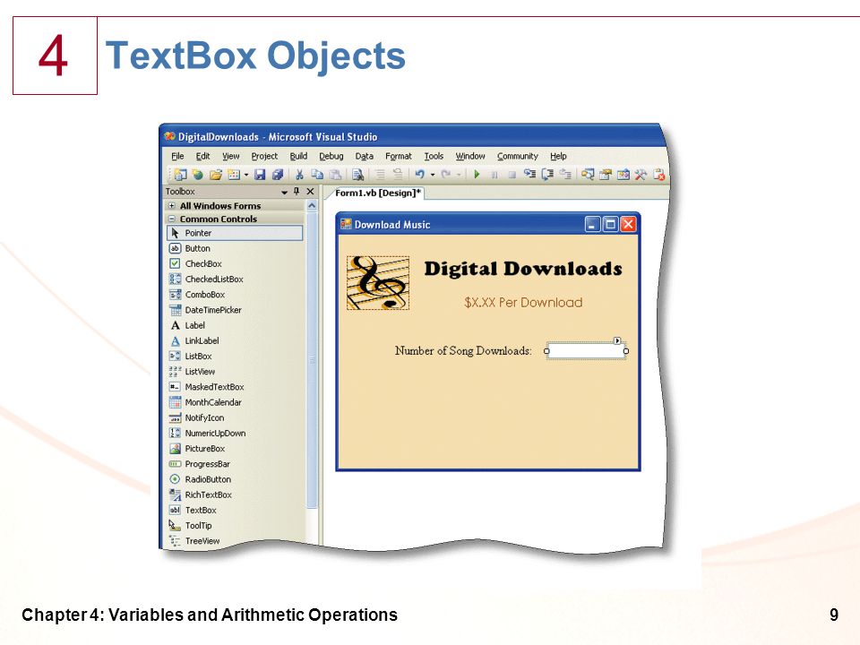Open the Community menu
Screen dimensions: 860x645
tap(517, 156)
